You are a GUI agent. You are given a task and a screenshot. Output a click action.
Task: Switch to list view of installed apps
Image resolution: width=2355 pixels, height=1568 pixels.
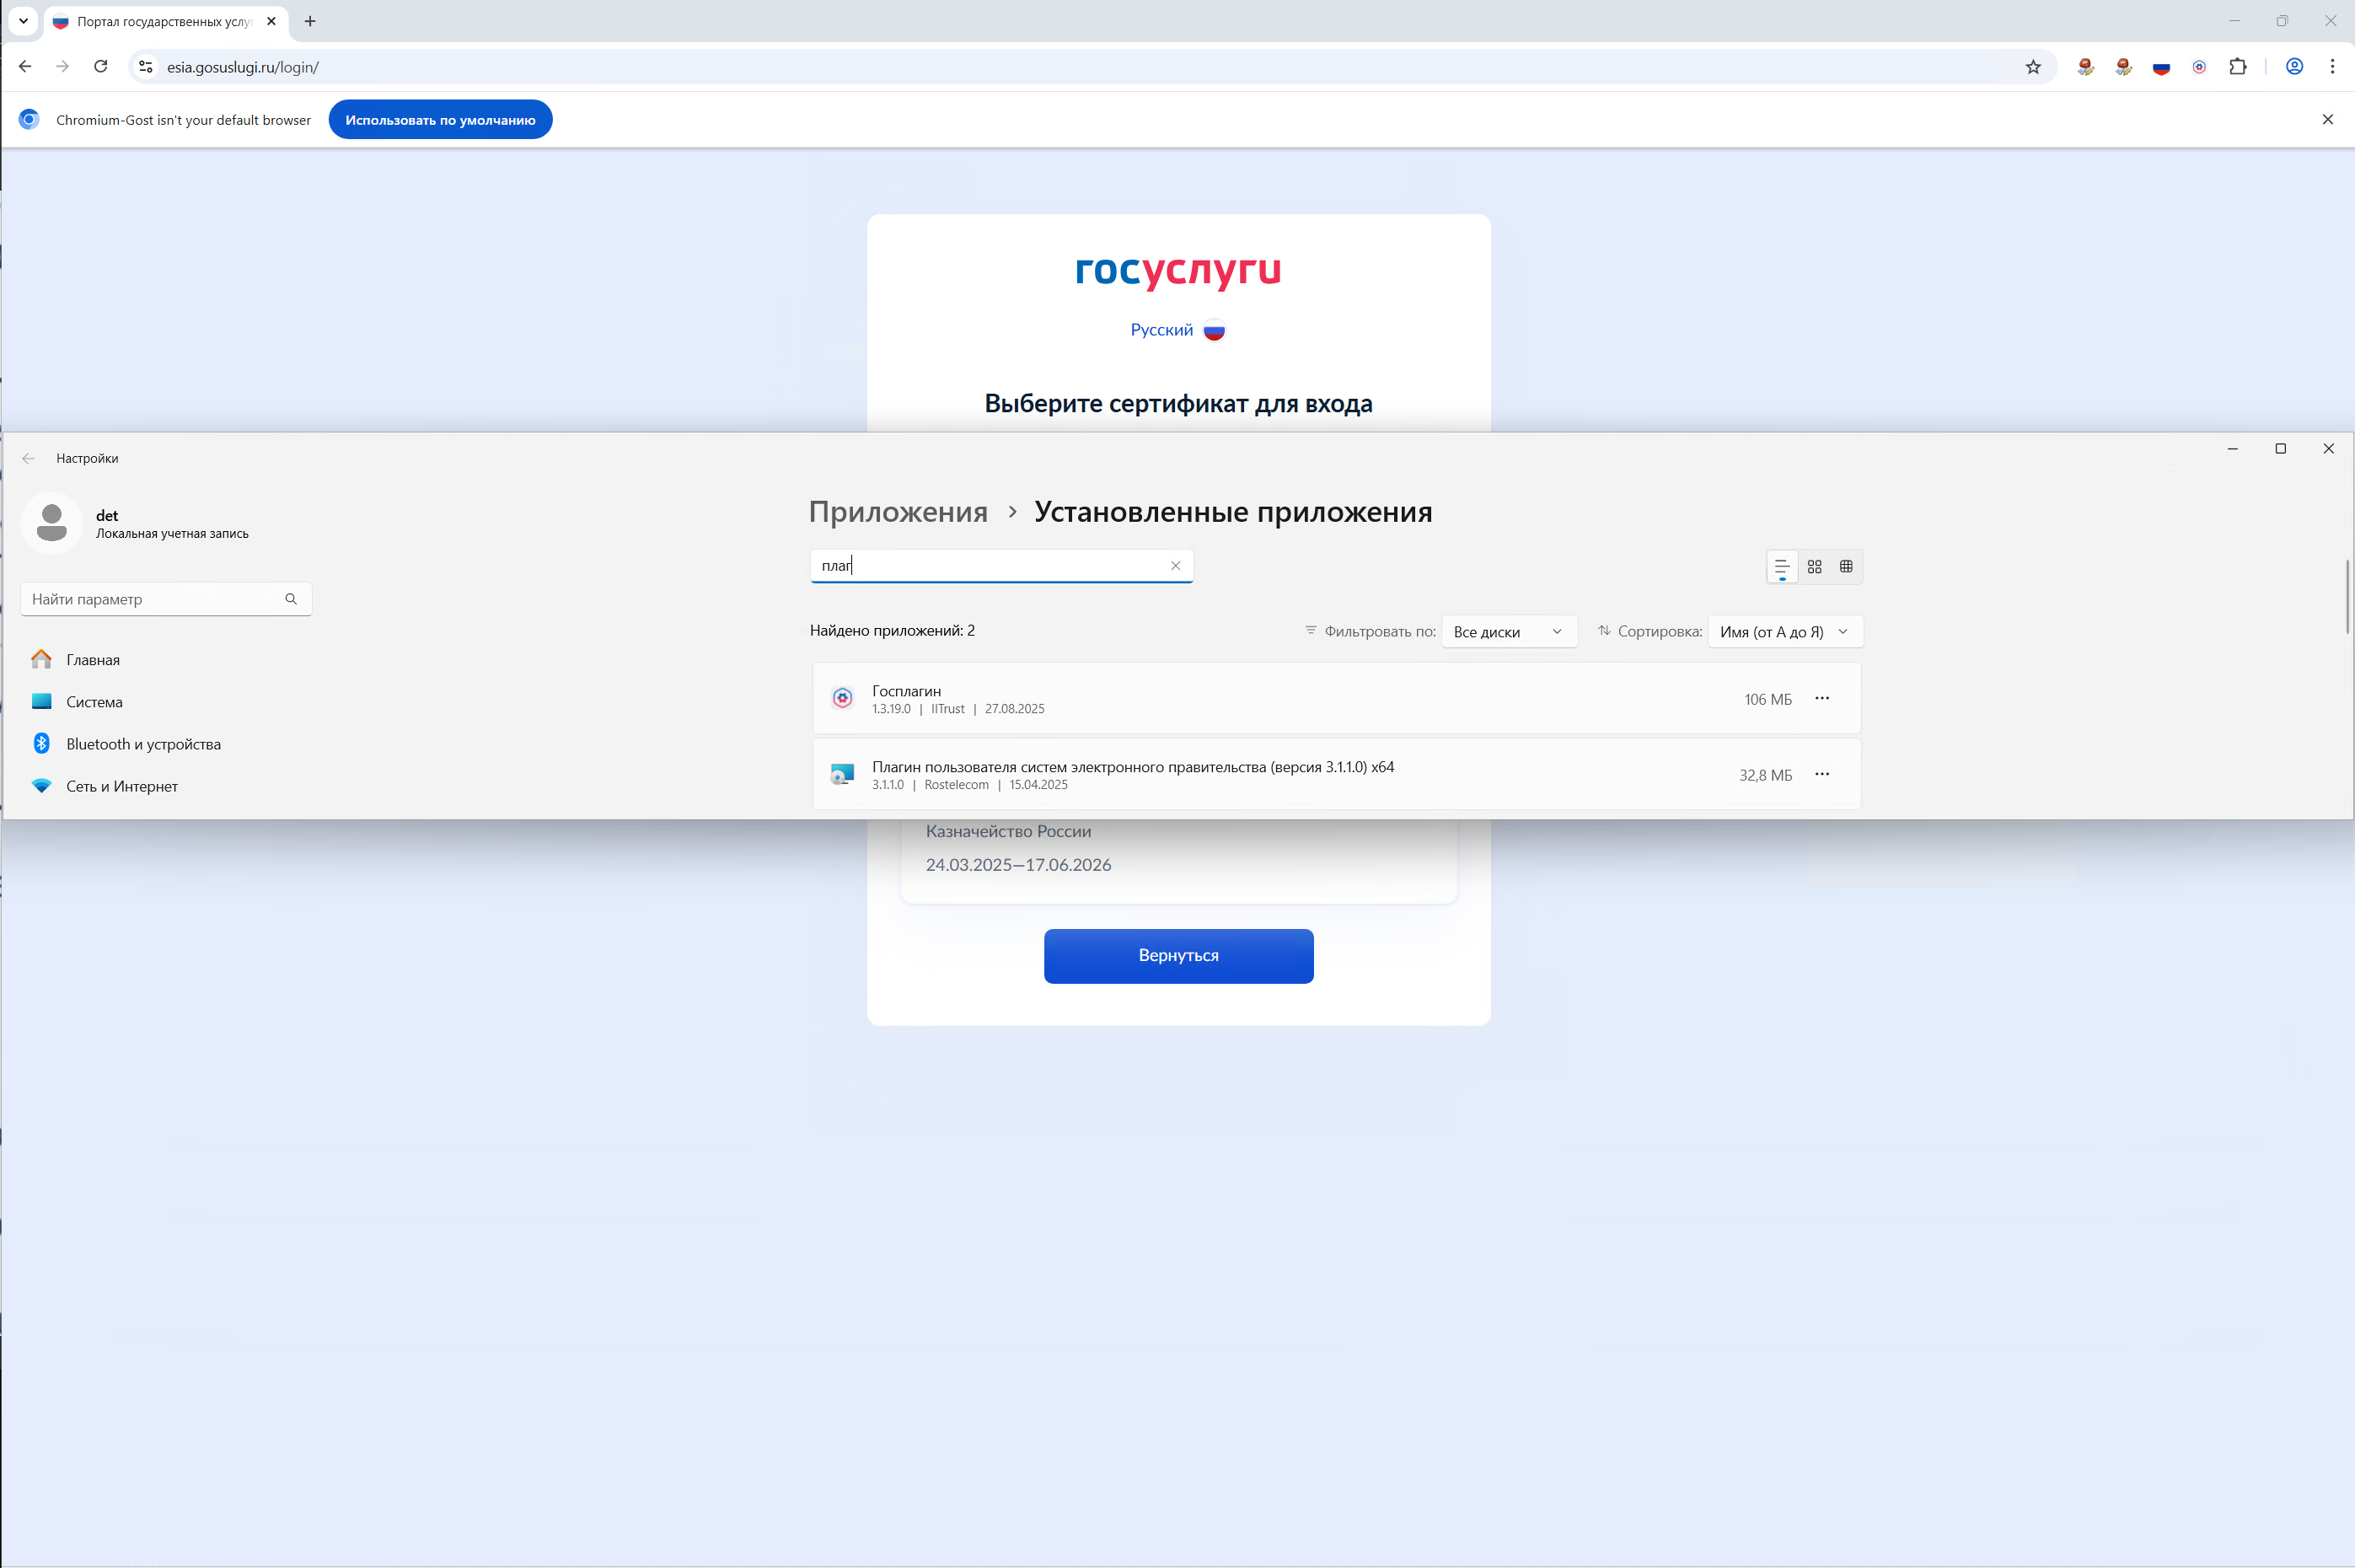[1782, 566]
